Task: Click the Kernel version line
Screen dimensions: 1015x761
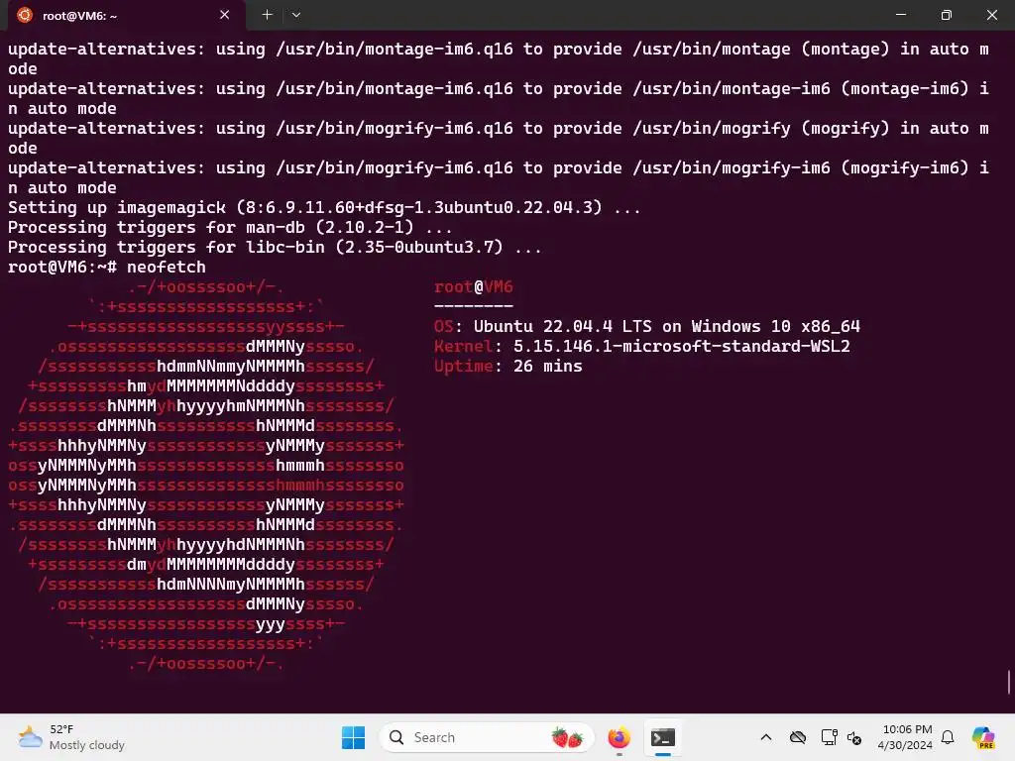Action: (642, 346)
